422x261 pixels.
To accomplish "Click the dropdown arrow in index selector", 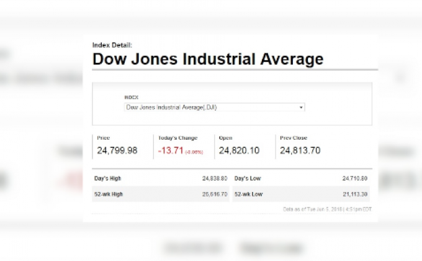I will (x=301, y=108).
